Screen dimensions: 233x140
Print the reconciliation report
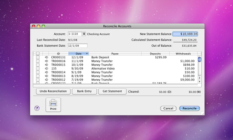click(x=53, y=105)
